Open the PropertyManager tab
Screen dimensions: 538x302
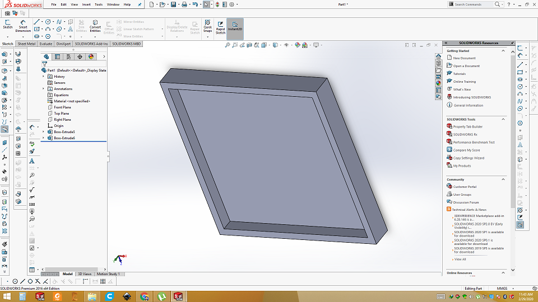click(x=57, y=57)
